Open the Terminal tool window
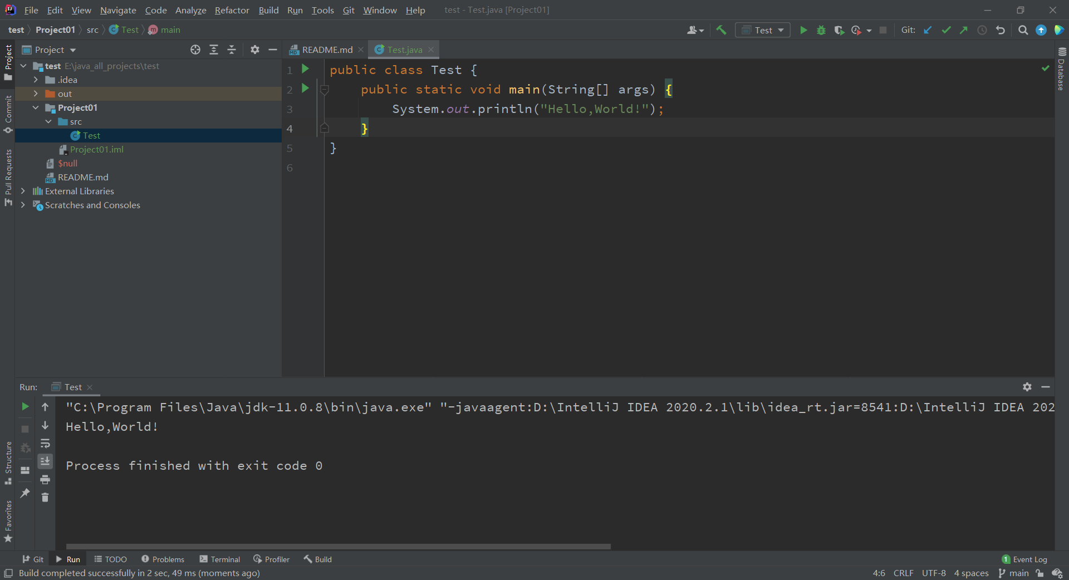The height and width of the screenshot is (580, 1069). [220, 559]
